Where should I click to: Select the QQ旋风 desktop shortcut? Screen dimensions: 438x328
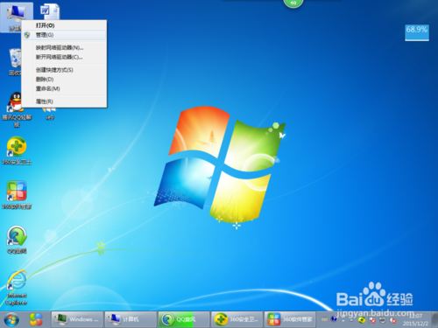(x=17, y=240)
